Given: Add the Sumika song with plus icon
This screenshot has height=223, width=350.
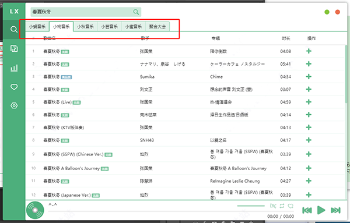Looking at the screenshot, I should click(309, 77).
